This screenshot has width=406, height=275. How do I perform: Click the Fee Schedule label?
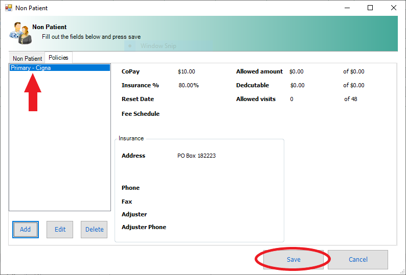click(141, 114)
